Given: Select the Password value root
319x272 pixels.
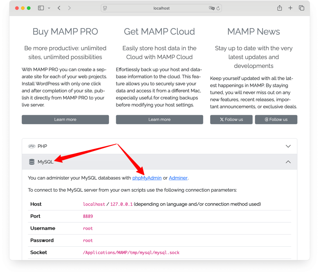Looking at the screenshot, I should click(88, 241).
